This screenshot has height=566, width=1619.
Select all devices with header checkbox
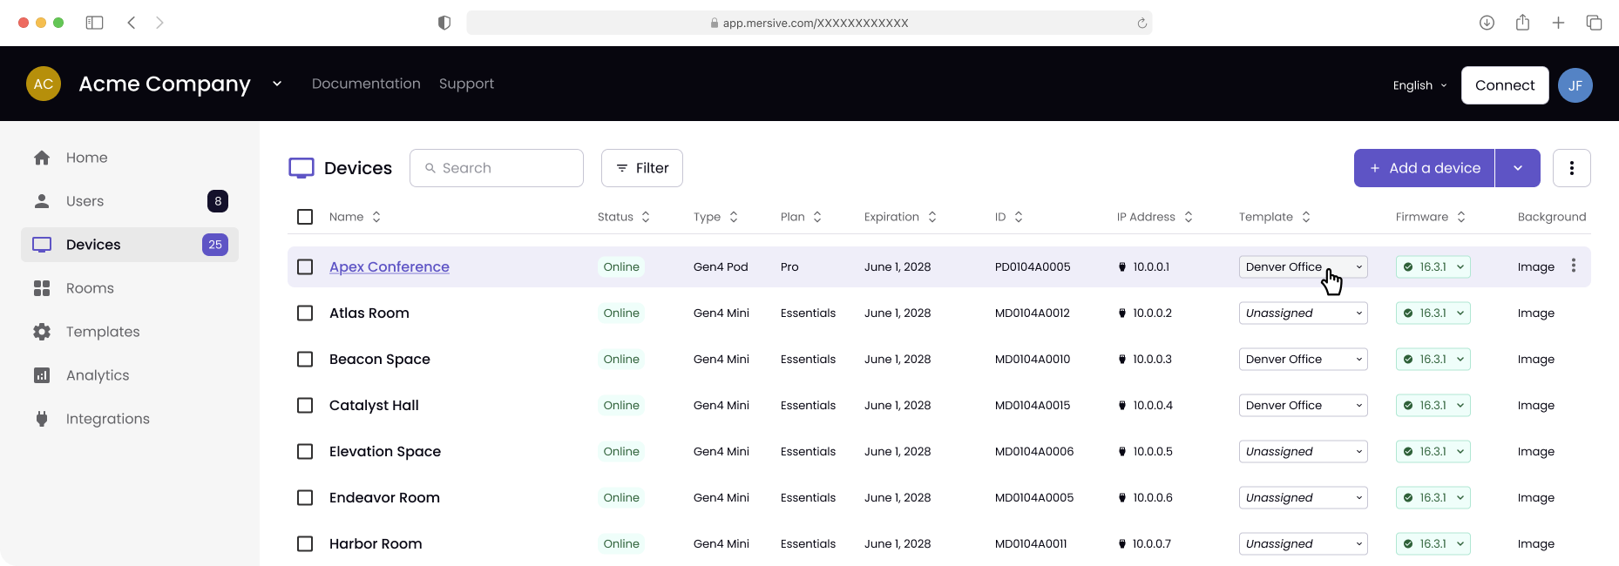(305, 217)
